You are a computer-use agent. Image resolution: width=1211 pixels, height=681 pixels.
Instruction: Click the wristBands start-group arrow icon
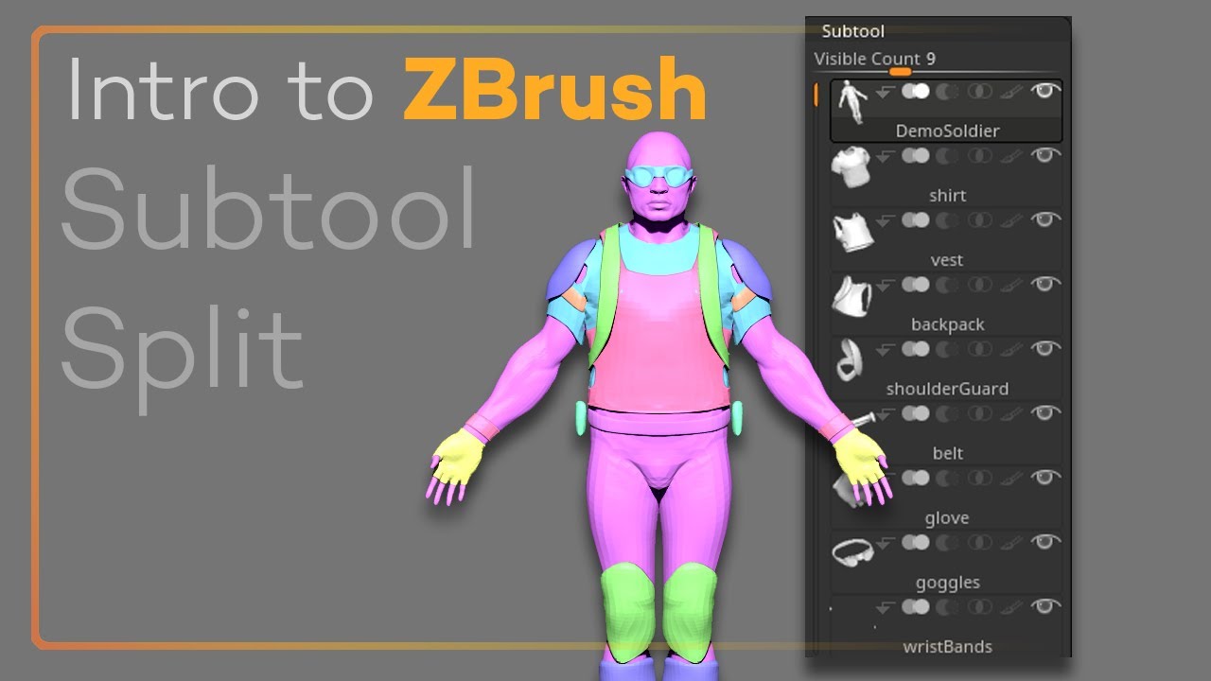[x=886, y=607]
